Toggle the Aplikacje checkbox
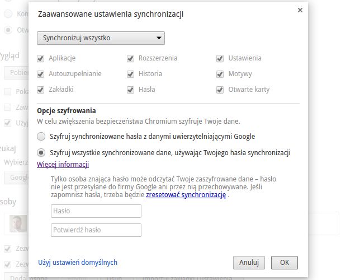 [x=40, y=58]
